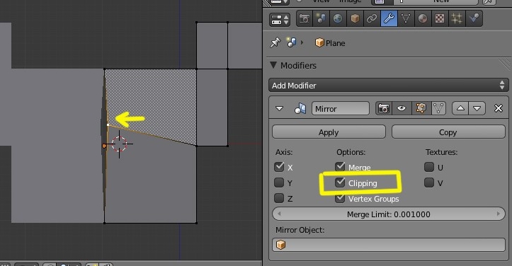Image resolution: width=512 pixels, height=266 pixels.
Task: Select the Plane object breadcrumb
Action: [x=330, y=42]
